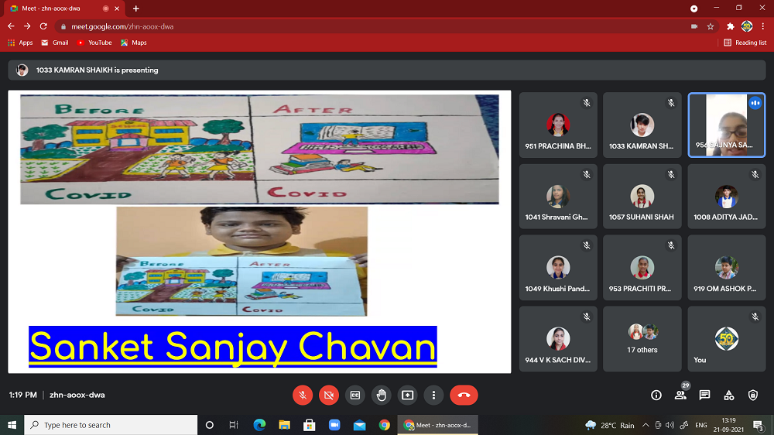Open meeting details info icon
This screenshot has width=774, height=435.
(656, 395)
